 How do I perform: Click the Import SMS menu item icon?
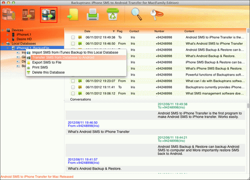coord(28,53)
